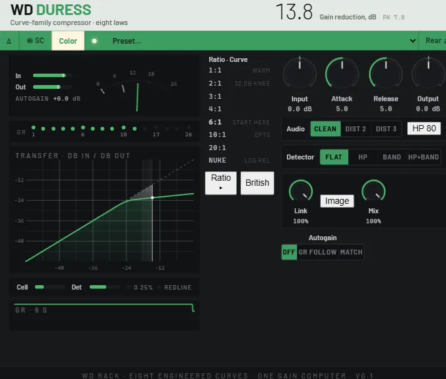
Task: Click the Link knob
Action: click(x=301, y=191)
